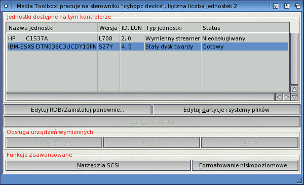This screenshot has width=304, height=185.
Task: Select the HP C1537A unit row
Action: click(147, 38)
